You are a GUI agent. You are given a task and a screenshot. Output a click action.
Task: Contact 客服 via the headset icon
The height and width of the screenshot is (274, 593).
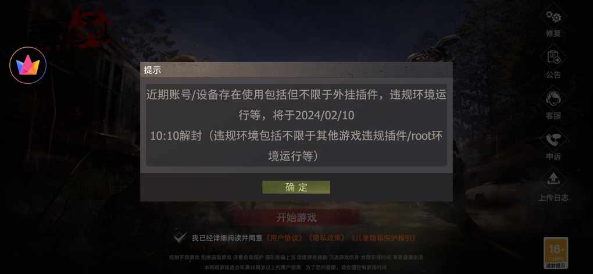point(553,98)
